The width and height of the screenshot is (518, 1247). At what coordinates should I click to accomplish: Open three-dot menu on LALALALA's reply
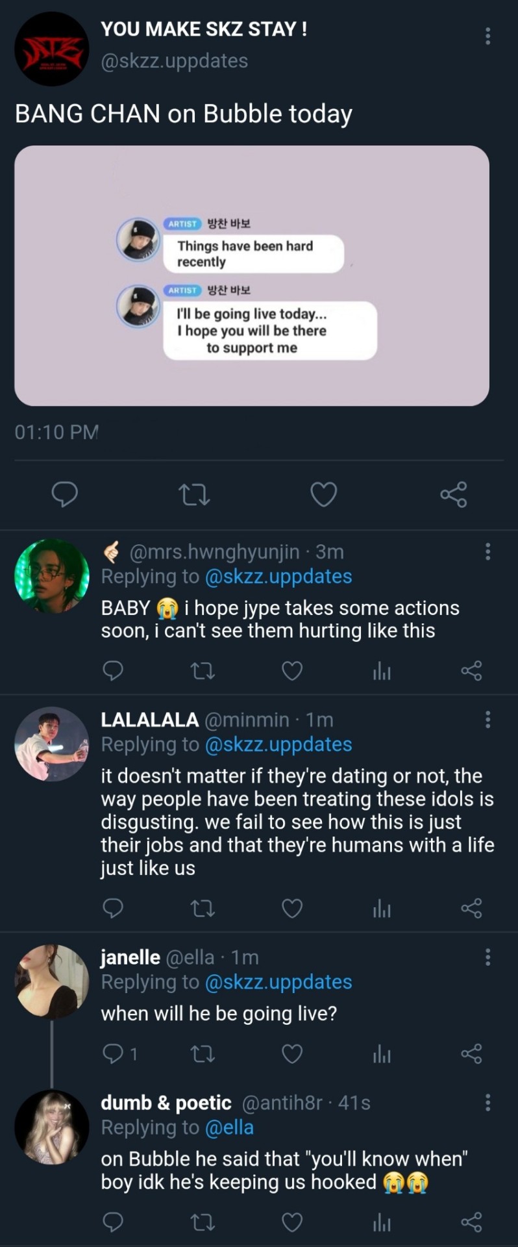(x=487, y=720)
